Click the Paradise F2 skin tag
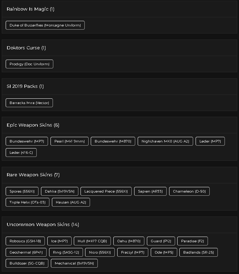The width and height of the screenshot is (239, 274). [x=192, y=241]
